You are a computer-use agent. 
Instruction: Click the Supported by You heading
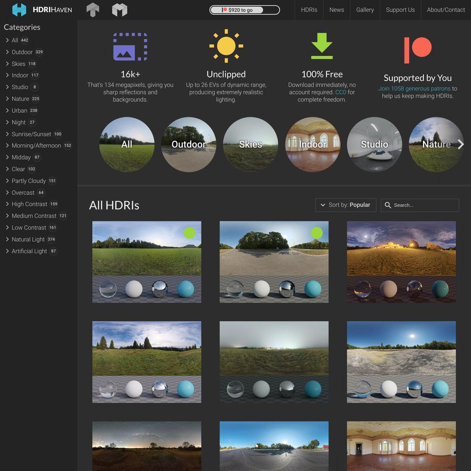coord(417,78)
